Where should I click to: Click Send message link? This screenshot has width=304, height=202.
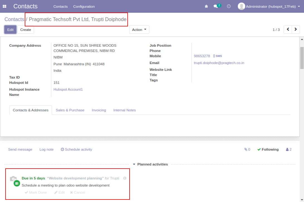[x=20, y=149]
